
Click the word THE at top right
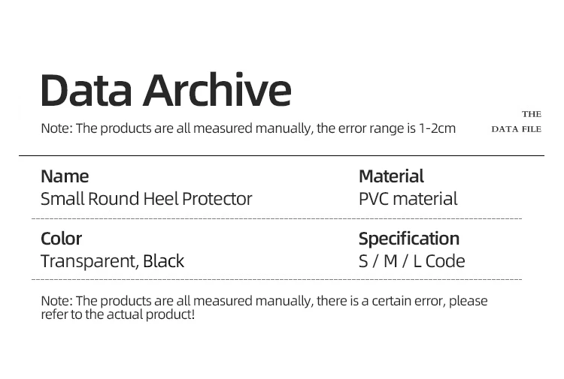click(x=531, y=114)
